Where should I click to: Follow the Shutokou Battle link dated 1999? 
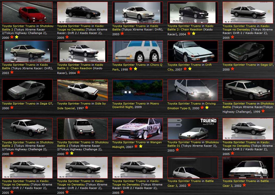pos(267,103)
